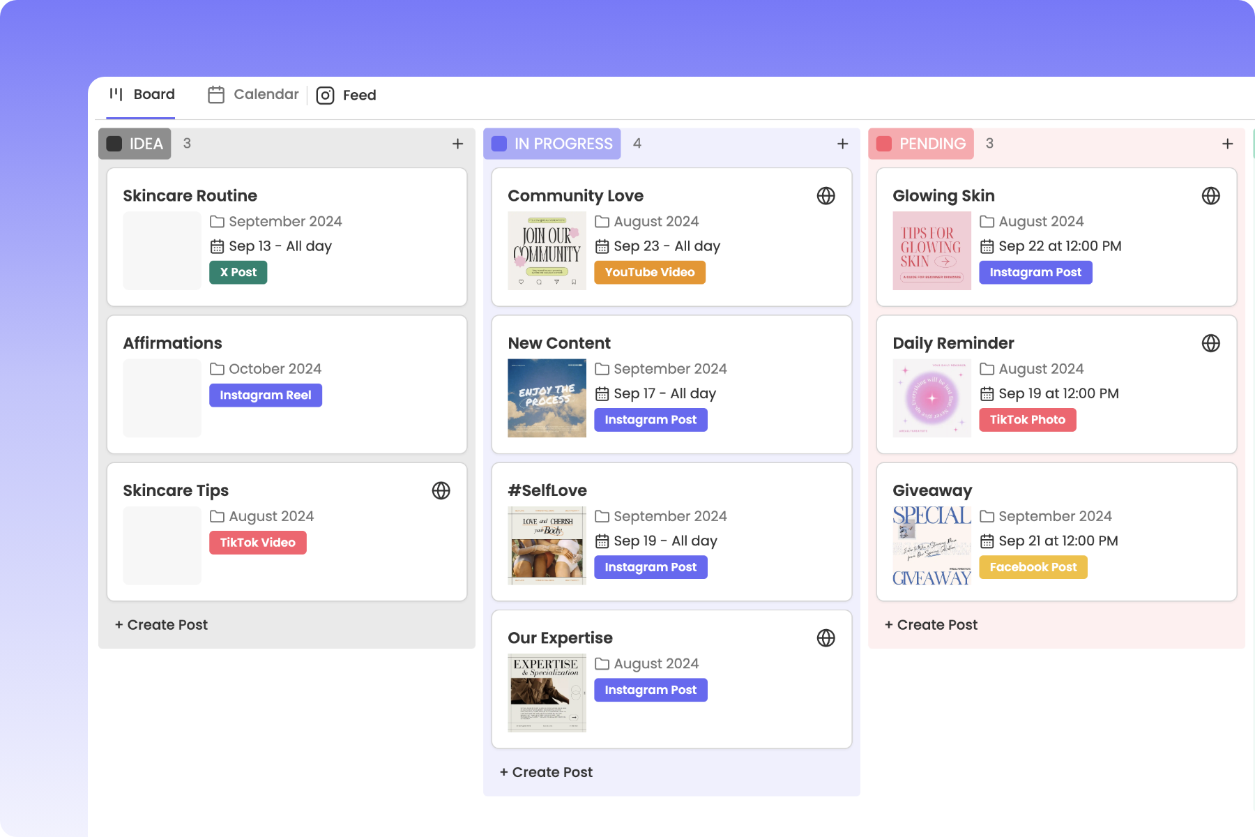Click the Instagram camera icon next to Feed
This screenshot has height=837, width=1255.
(325, 95)
